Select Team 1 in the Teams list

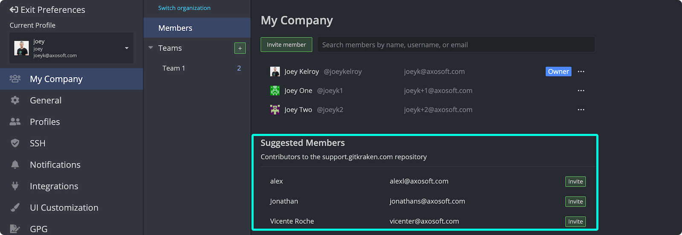coord(174,68)
